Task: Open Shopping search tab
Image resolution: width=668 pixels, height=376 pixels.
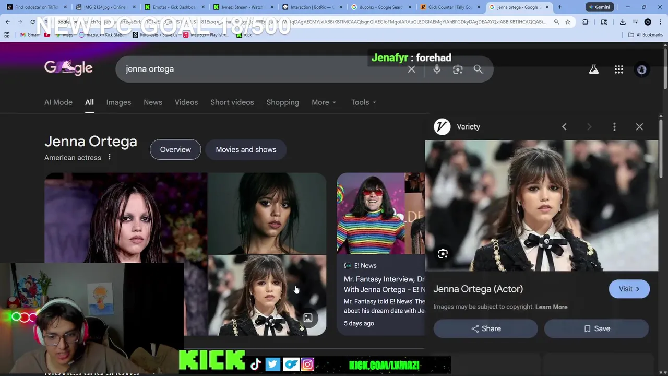Action: [283, 102]
